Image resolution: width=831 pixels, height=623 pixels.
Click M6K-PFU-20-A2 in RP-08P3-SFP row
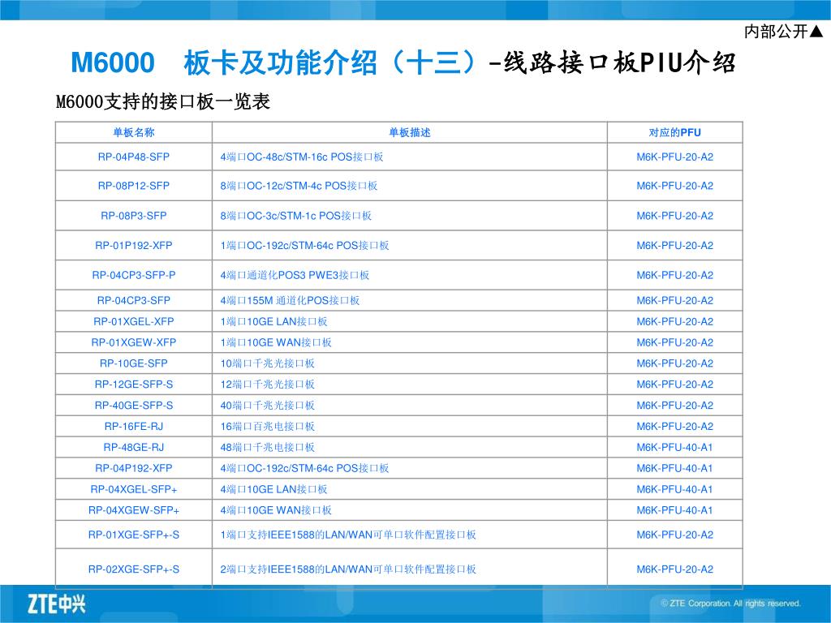pyautogui.click(x=674, y=216)
